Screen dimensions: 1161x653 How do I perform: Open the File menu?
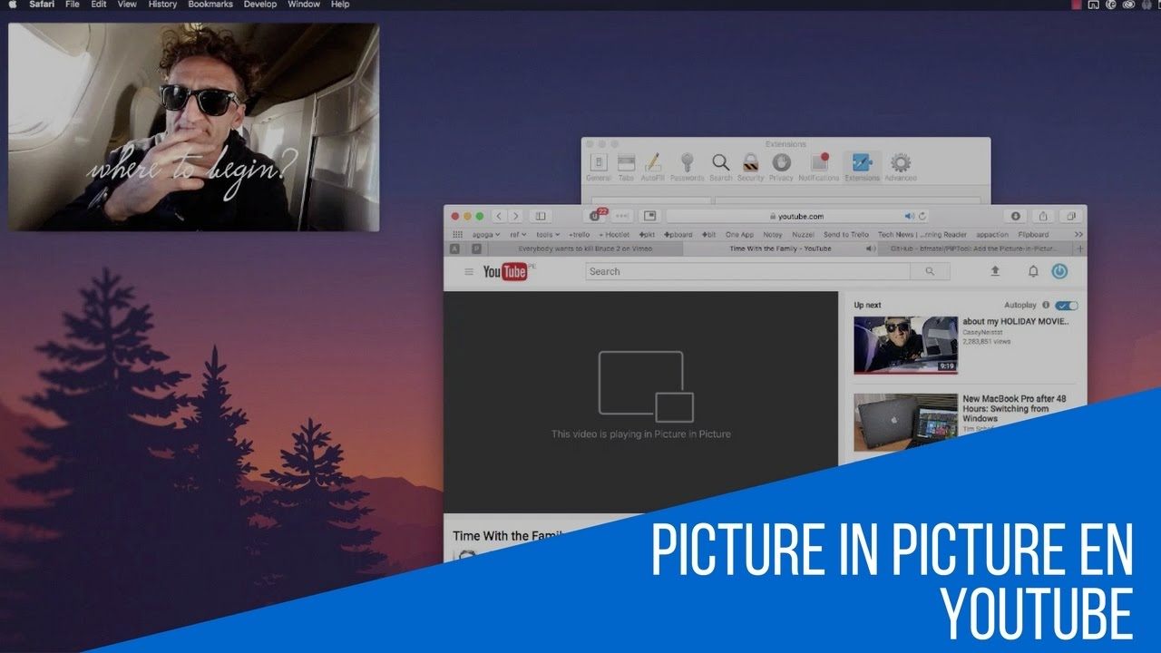72,5
